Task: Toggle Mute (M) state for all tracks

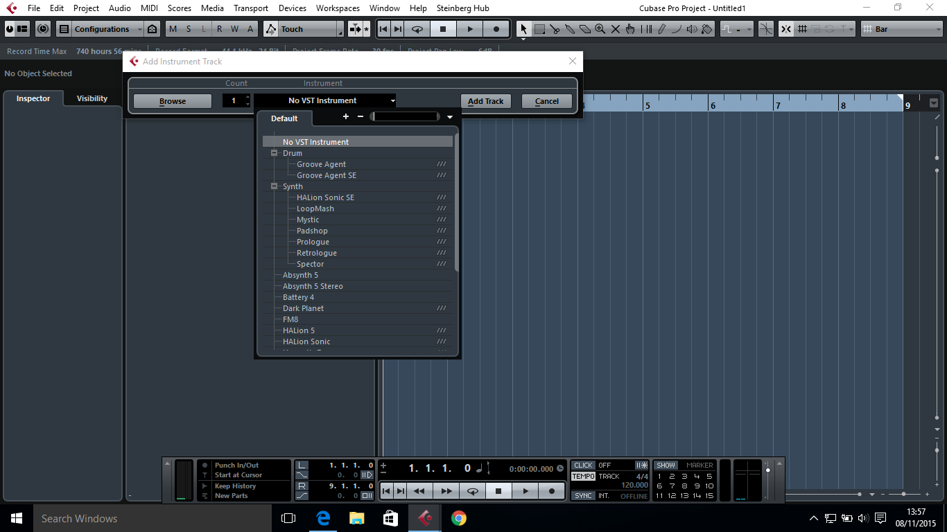Action: tap(173, 29)
